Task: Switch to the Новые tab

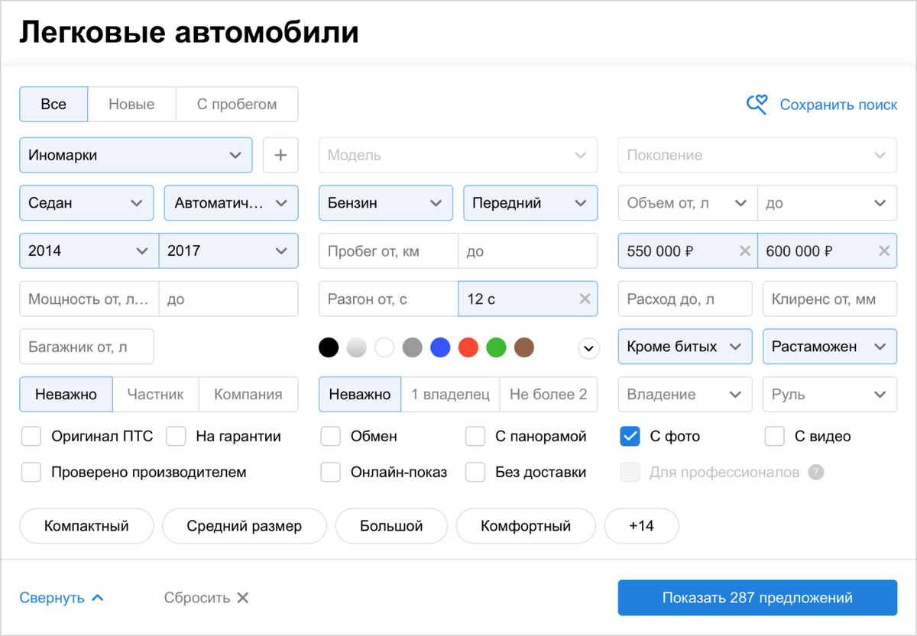Action: point(131,105)
